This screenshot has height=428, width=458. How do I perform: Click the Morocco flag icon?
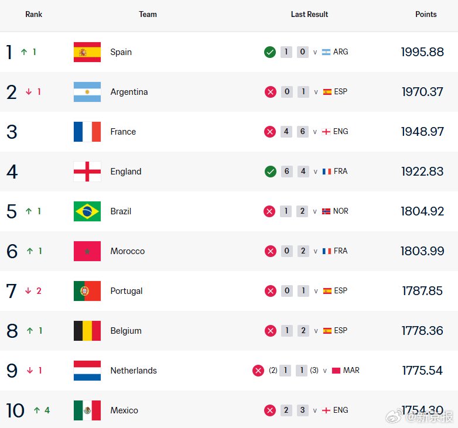click(87, 251)
